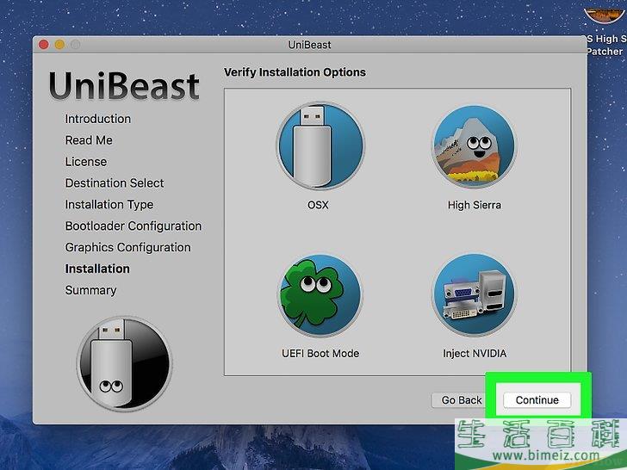Click the High Sierra mountain icon

click(475, 146)
